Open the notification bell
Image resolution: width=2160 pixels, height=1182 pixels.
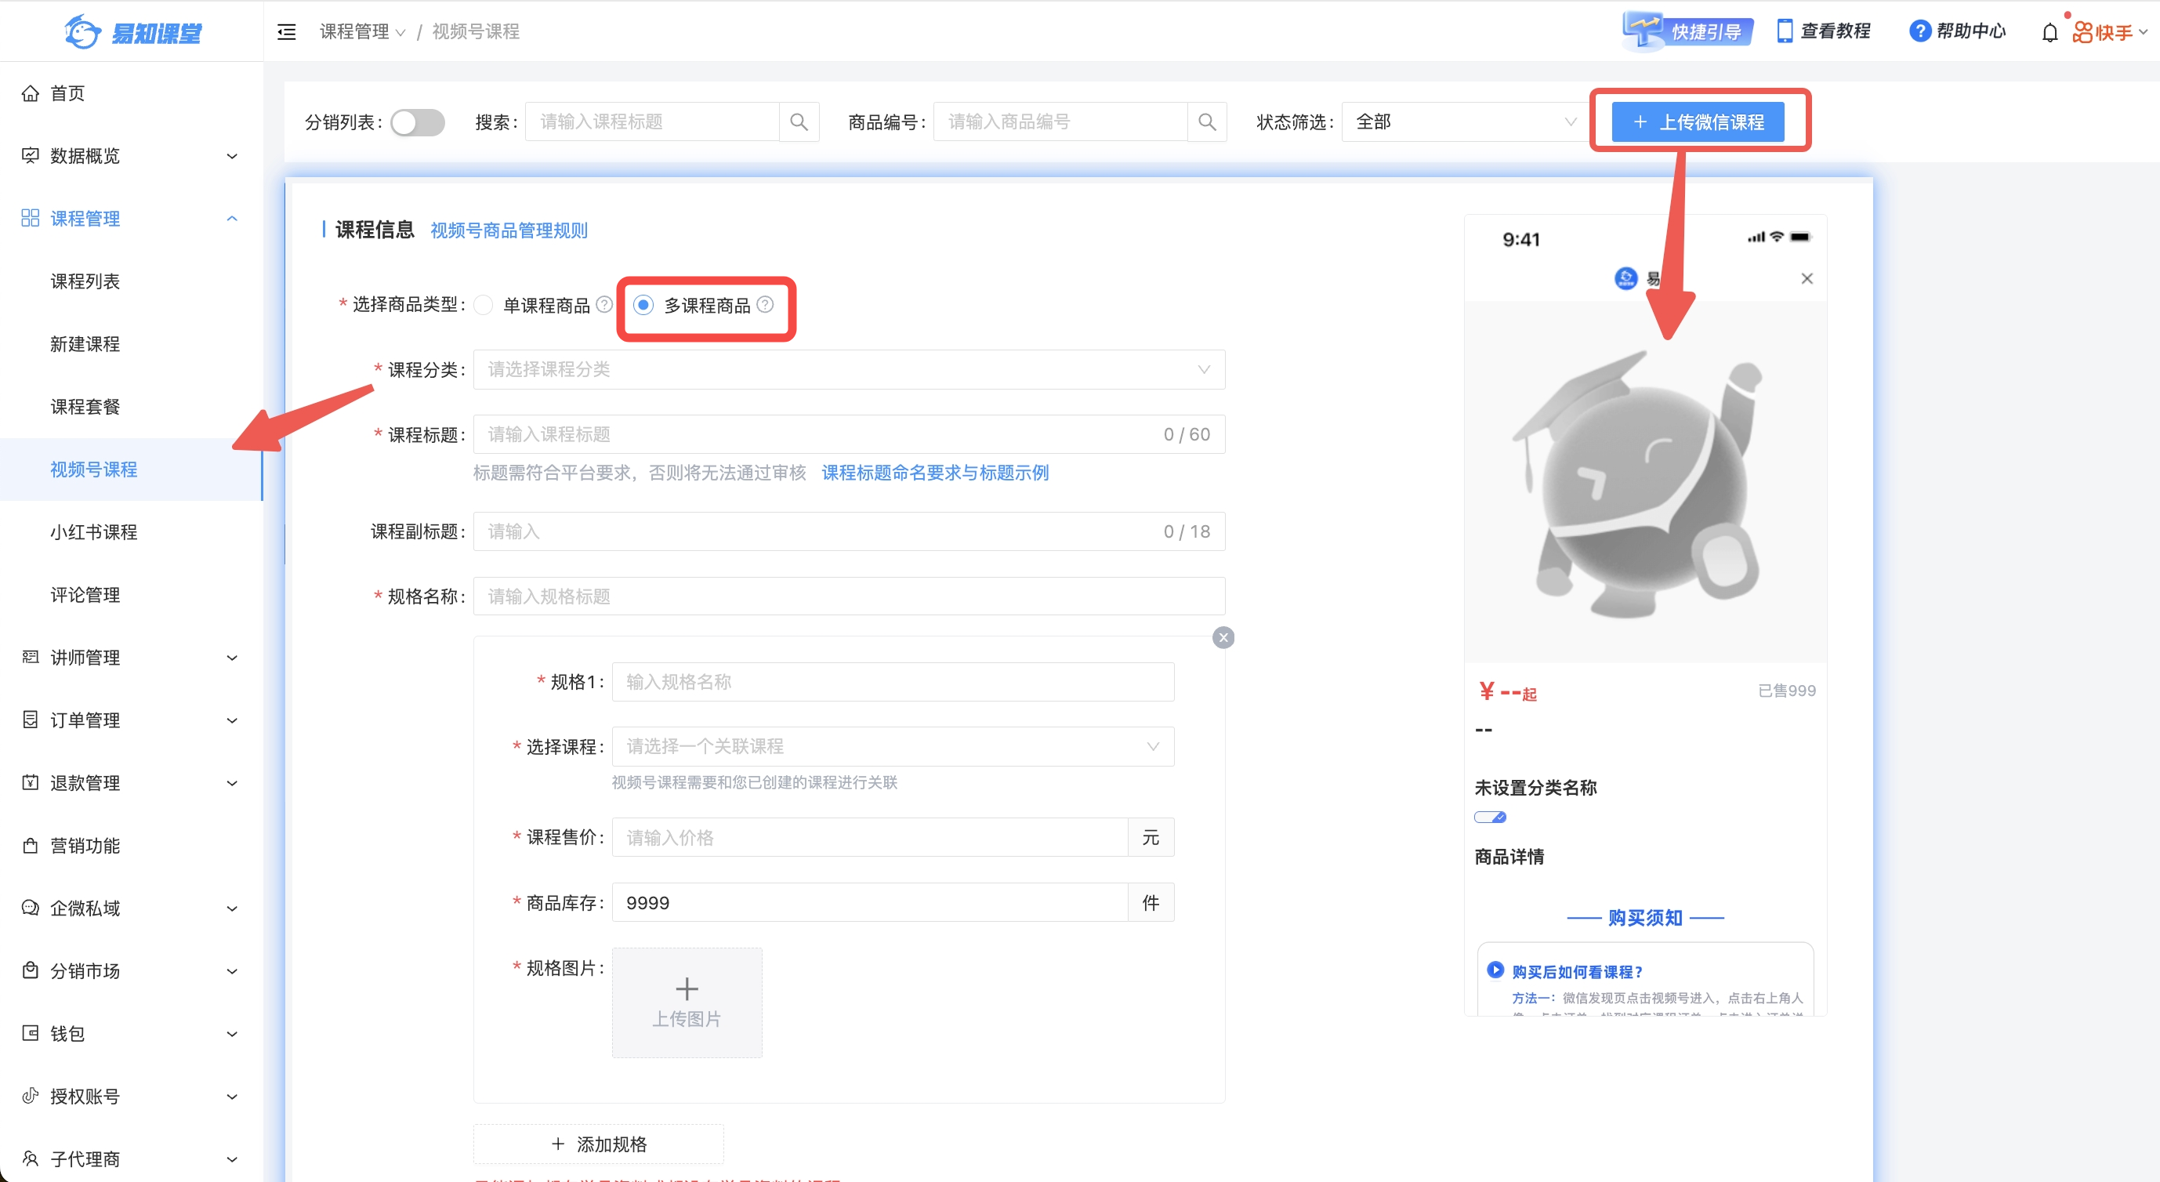(2049, 33)
